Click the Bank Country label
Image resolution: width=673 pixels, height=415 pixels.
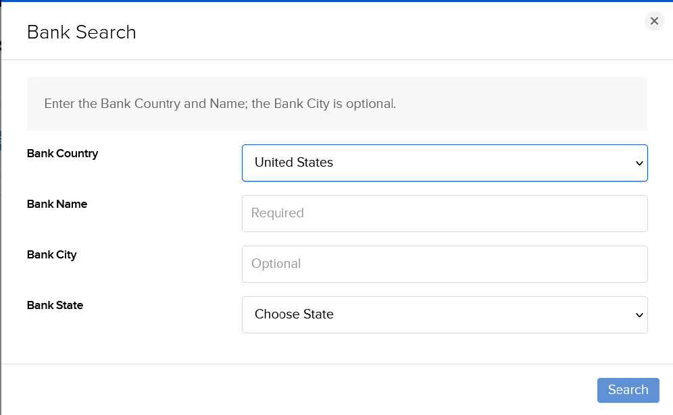(63, 153)
